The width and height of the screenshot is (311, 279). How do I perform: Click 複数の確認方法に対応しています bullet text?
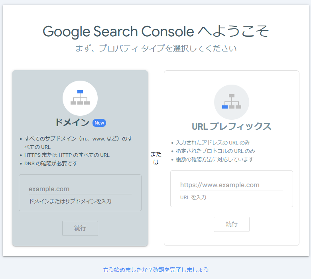[x=215, y=159]
